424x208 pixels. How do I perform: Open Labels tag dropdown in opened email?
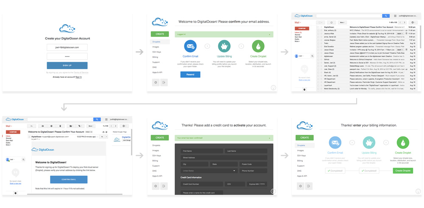[80, 126]
